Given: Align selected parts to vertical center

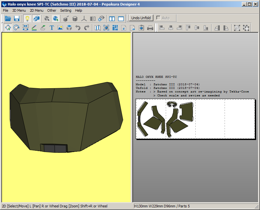Looking at the screenshot, I should pyautogui.click(x=197, y=28).
